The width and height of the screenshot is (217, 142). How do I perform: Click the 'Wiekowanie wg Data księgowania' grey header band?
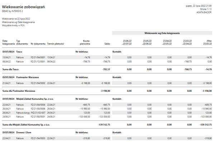[162, 33]
